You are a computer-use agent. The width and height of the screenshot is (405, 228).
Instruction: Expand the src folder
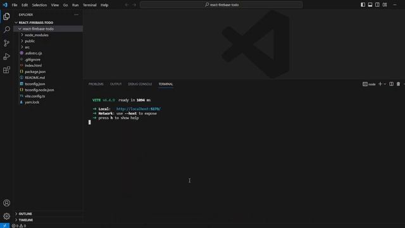coord(48,47)
